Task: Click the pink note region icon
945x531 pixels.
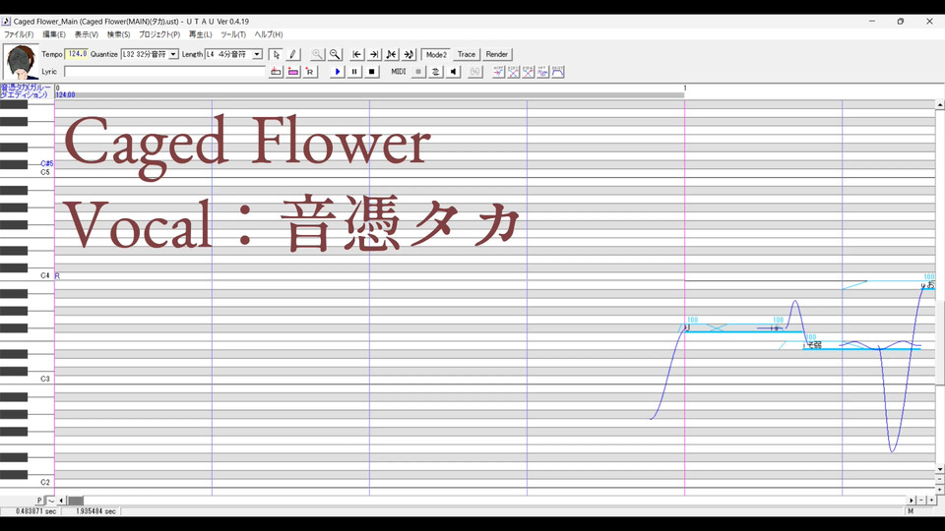Action: click(293, 72)
